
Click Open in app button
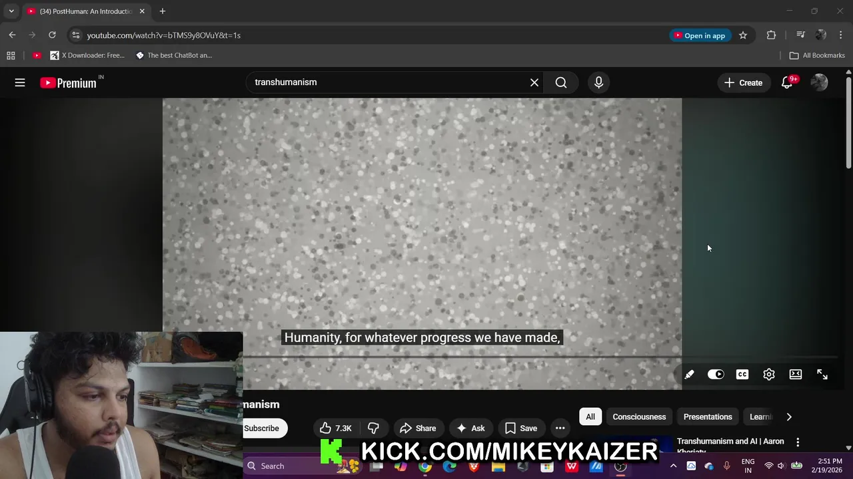pos(699,35)
